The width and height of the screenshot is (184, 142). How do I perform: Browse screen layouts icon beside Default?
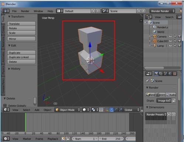point(59,11)
